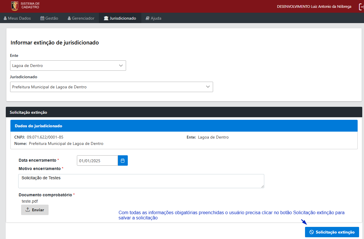The height and width of the screenshot is (239, 364).
Task: Click the Documento comprobatório label
Action: 45,195
